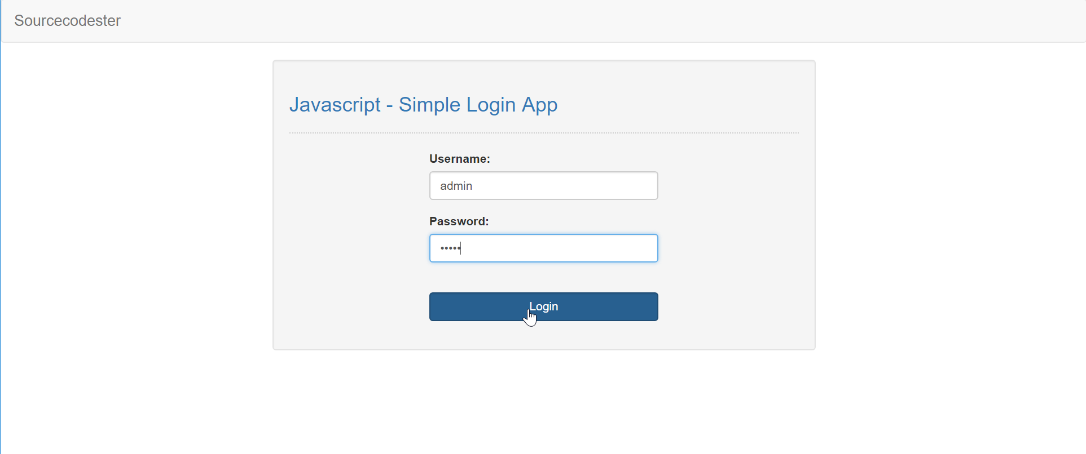Click the Password: label
Screen dimensions: 1086x454
click(459, 221)
